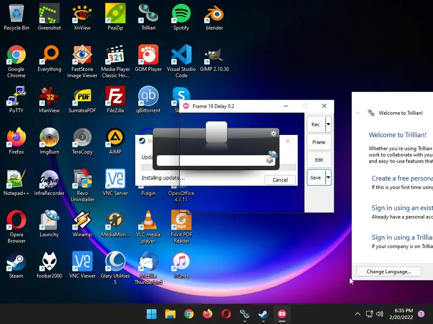
Task: Select the IrfanView desktop icon
Action: [49, 100]
